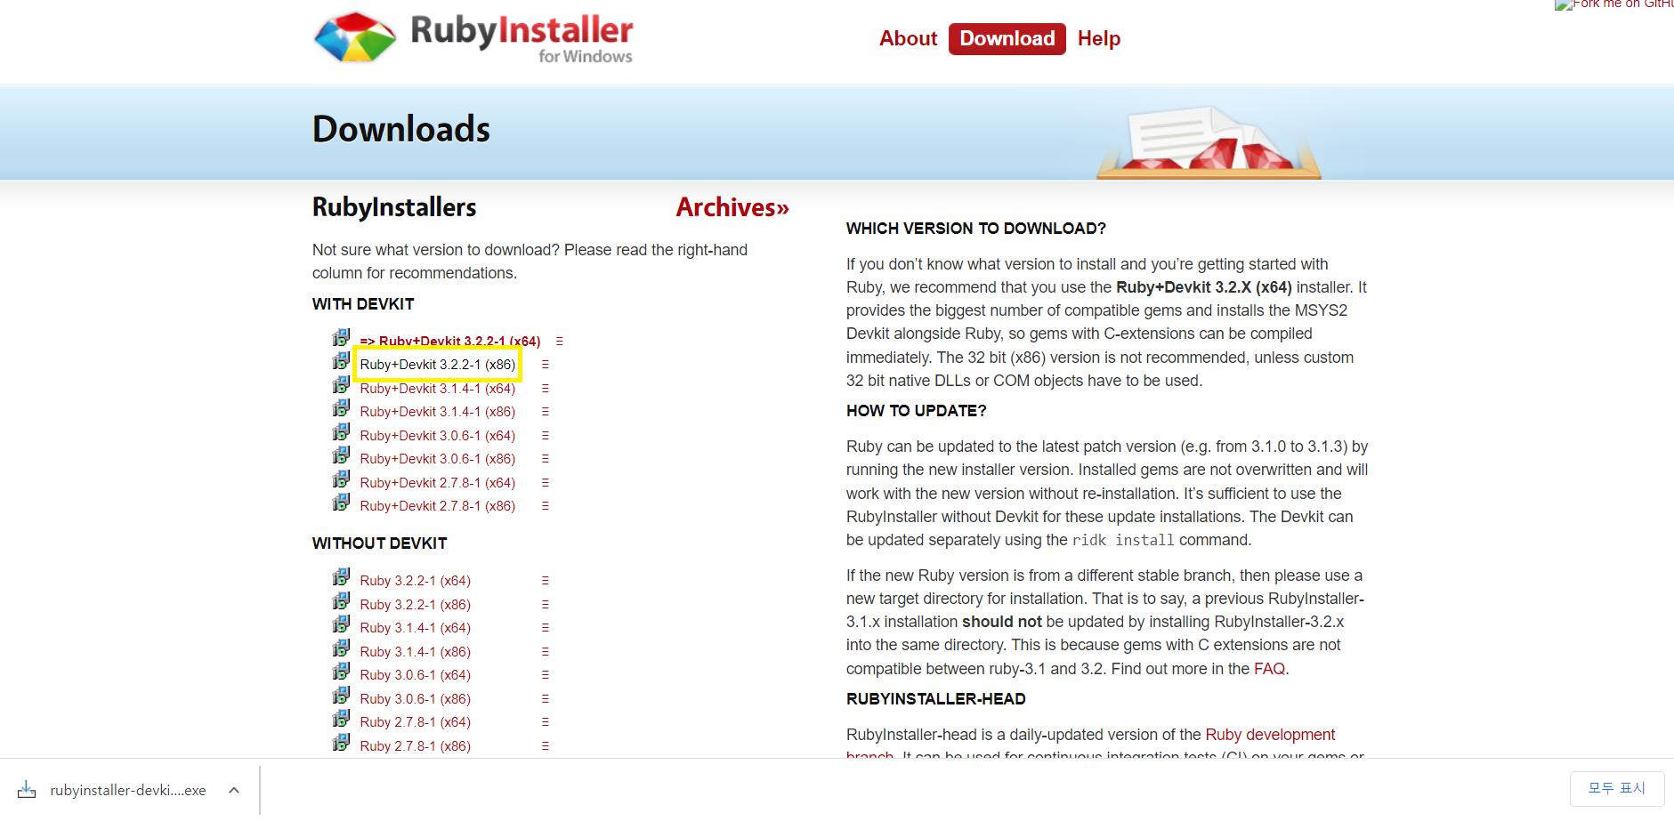Open the Help navigation item
Image resolution: width=1674 pixels, height=821 pixels.
[x=1099, y=38]
